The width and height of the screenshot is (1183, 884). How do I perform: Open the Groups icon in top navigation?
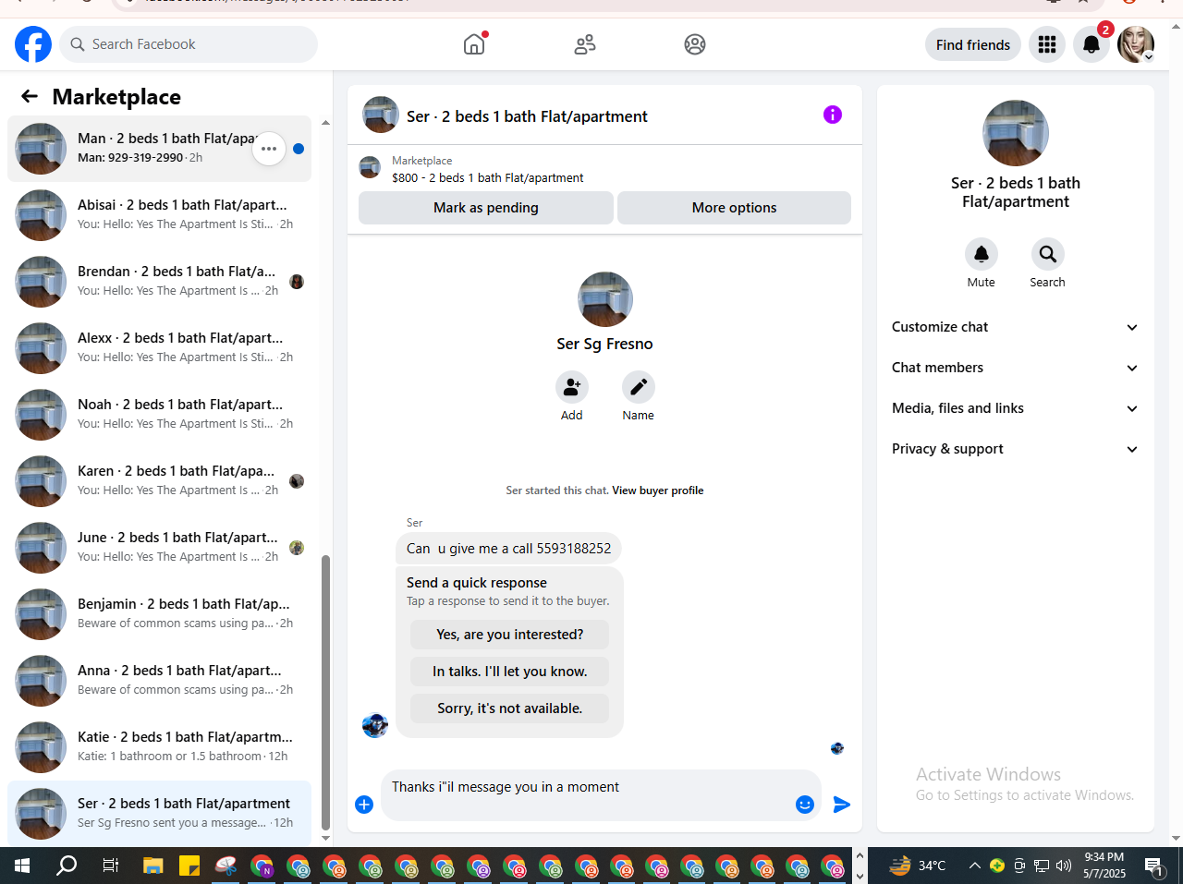(x=695, y=44)
